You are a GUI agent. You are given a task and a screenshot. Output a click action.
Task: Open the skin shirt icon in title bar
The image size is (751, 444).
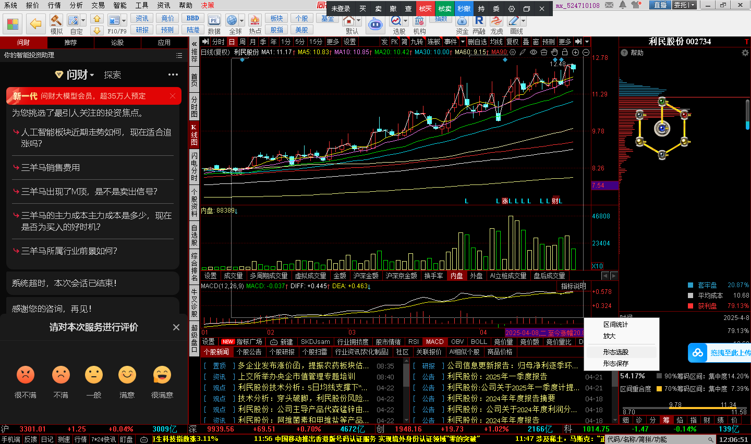(637, 5)
